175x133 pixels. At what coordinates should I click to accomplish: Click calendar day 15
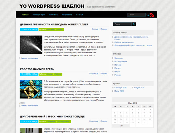click(133, 116)
